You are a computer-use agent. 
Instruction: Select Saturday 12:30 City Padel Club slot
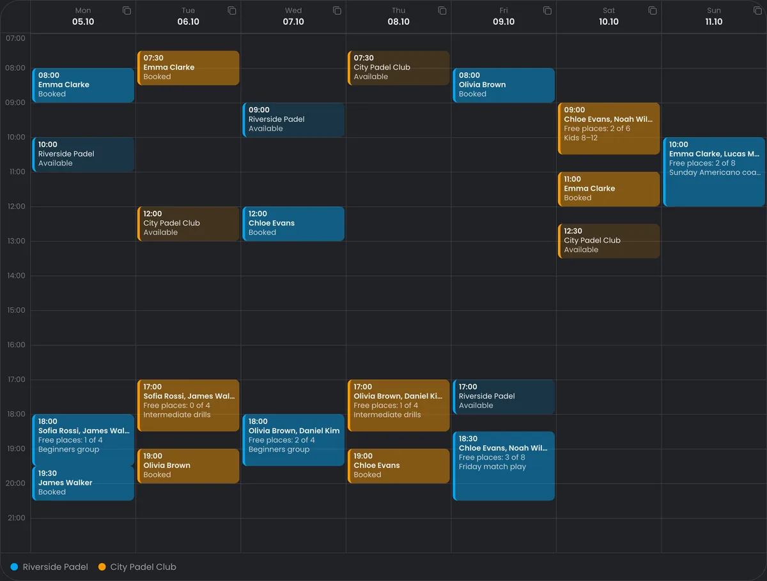pos(609,241)
